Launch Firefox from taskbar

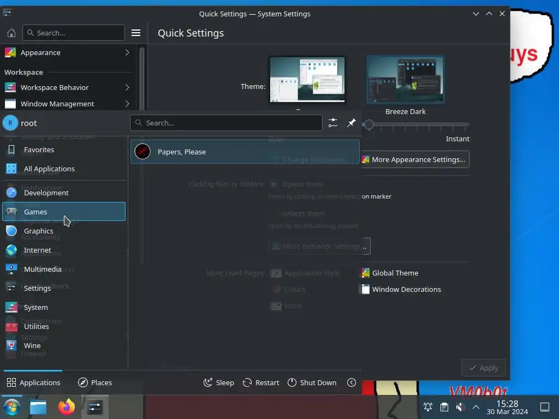click(x=67, y=407)
